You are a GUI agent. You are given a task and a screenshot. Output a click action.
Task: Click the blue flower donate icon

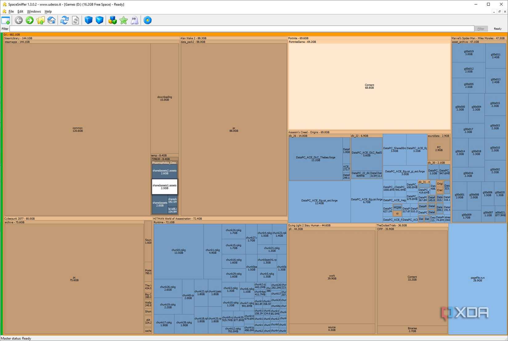tap(148, 20)
